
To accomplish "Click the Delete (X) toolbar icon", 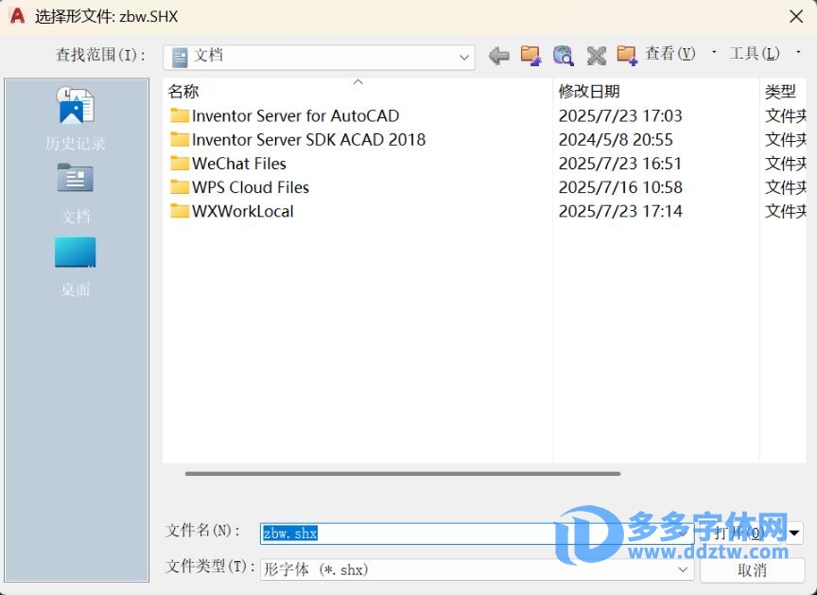I will [596, 56].
